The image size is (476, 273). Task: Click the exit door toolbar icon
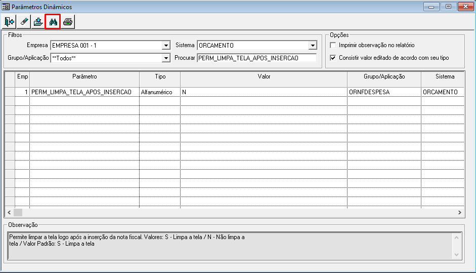(x=10, y=22)
